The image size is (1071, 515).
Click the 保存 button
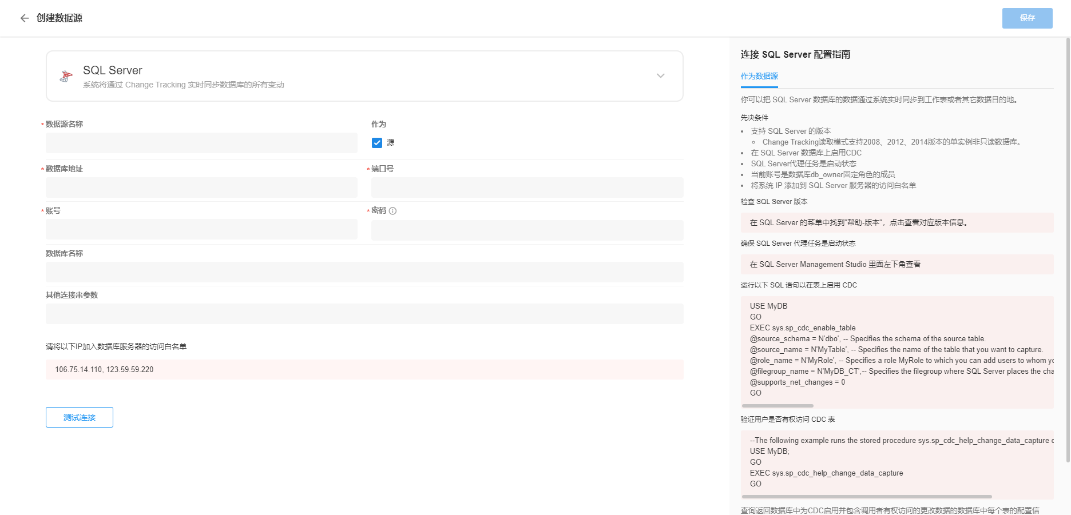(x=1027, y=18)
